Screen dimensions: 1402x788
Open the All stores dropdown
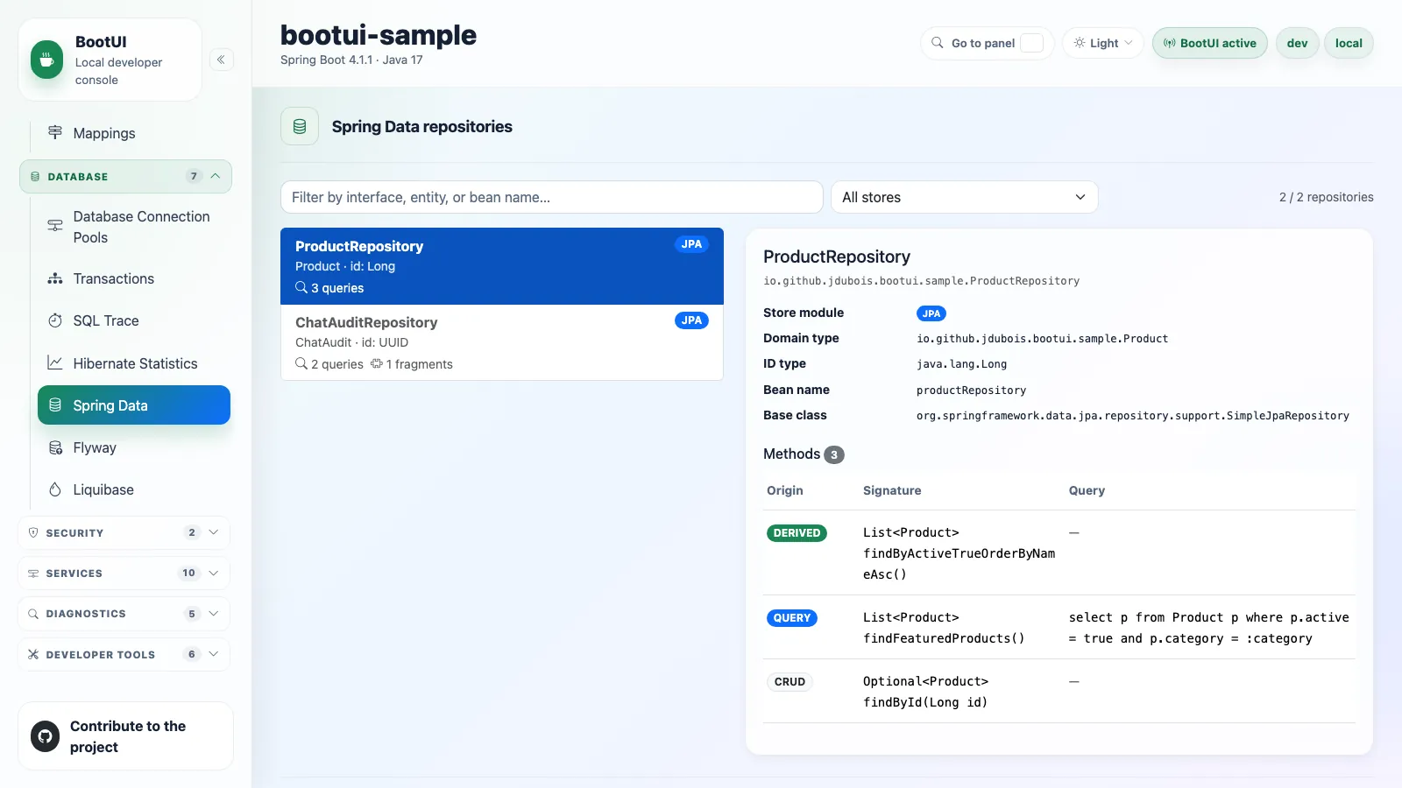964,197
